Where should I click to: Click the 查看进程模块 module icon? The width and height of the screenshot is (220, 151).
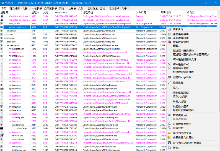[169, 34]
